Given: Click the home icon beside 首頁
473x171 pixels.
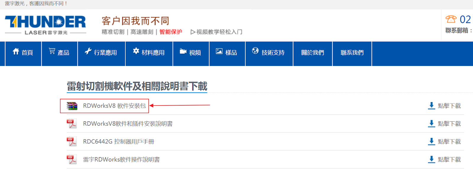Looking at the screenshot, I should point(16,51).
